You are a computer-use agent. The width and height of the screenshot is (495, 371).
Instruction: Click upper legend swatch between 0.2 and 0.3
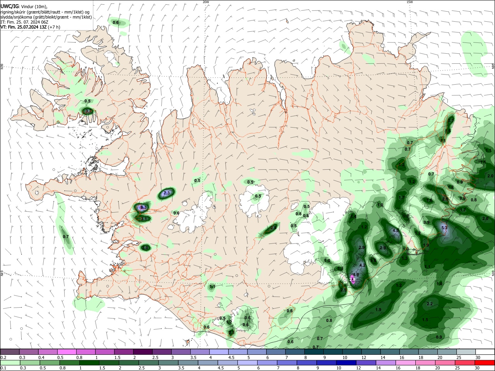[10, 352]
